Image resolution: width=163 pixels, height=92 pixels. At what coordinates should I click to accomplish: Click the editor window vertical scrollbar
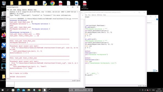click(146, 50)
